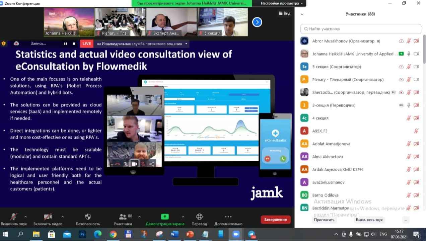Image resolution: width=426 pixels, height=241 pixels.
Task: Stop the recording with the stop icon
Action: pos(74,44)
